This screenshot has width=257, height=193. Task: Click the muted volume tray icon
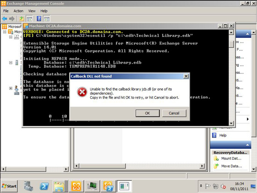[223, 186]
